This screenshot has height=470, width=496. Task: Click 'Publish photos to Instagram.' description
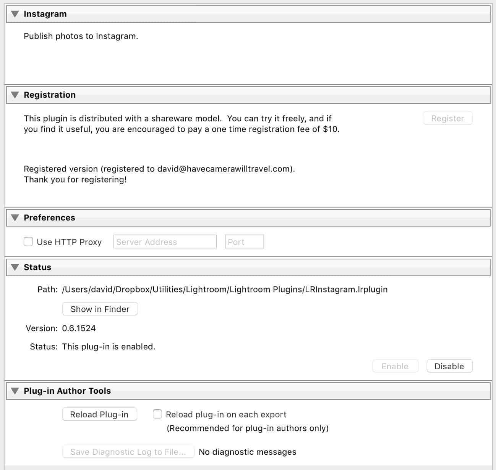pos(81,36)
